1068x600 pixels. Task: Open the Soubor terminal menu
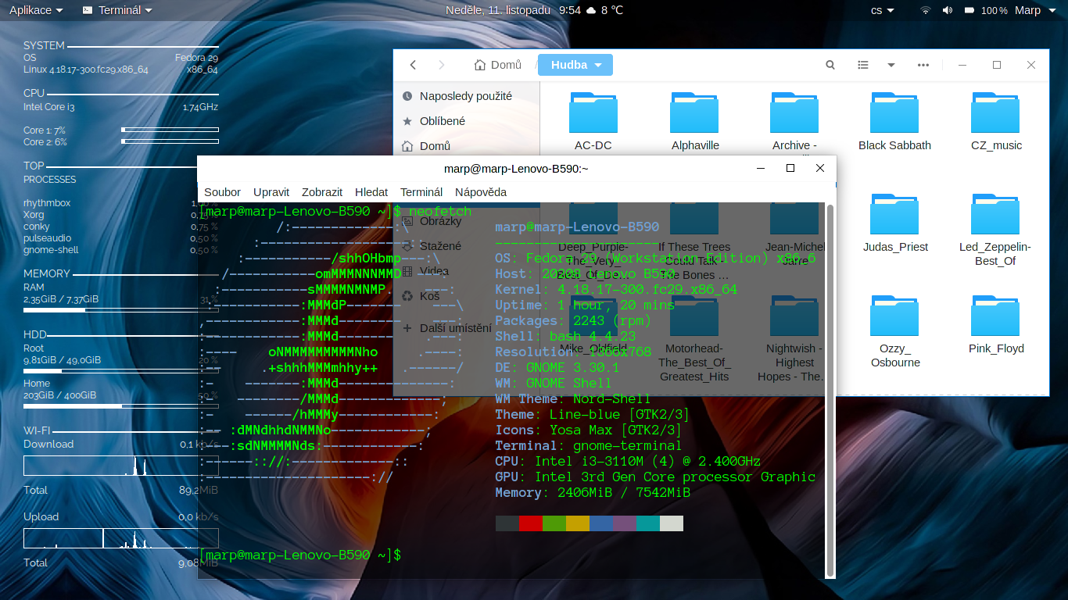pos(222,192)
